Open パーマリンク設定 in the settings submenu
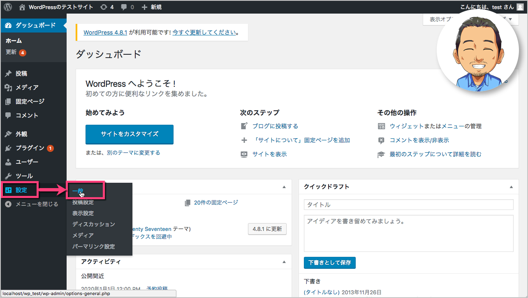The width and height of the screenshot is (528, 298). 94,247
